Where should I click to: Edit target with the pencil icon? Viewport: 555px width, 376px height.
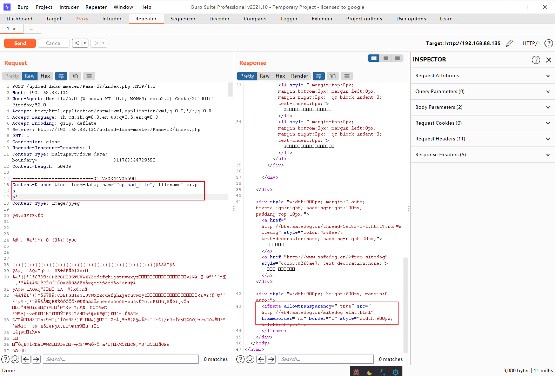click(509, 43)
